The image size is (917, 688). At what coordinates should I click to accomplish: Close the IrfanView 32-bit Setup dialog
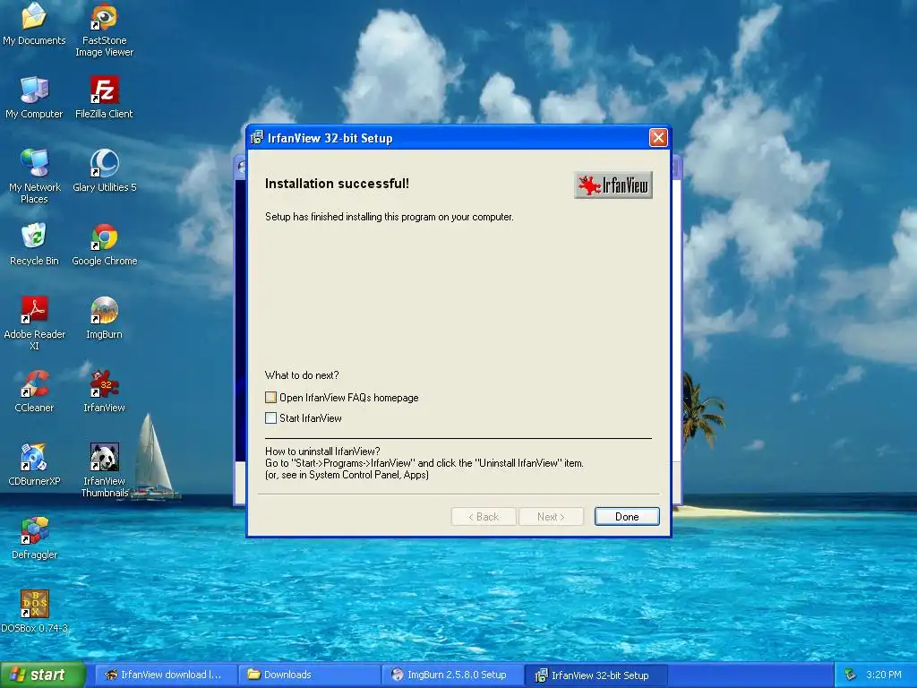pos(658,137)
